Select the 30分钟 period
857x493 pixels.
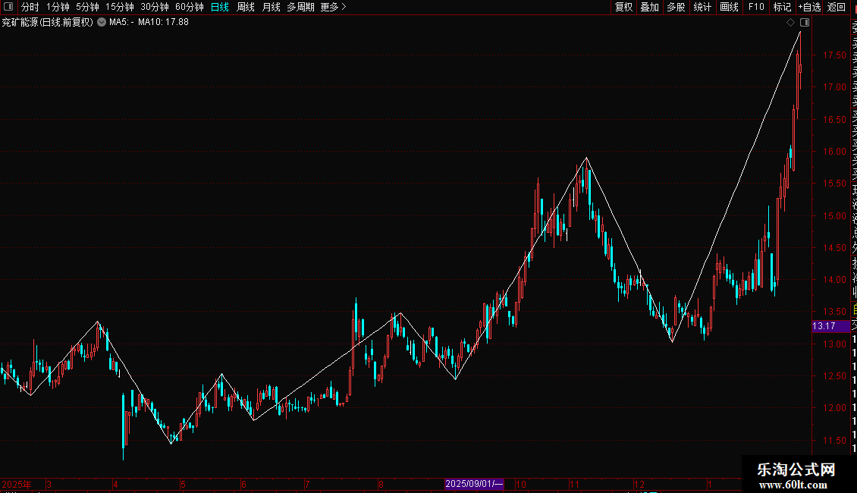pyautogui.click(x=155, y=7)
